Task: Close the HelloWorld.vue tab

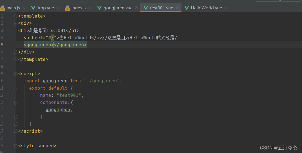Action: click(226, 8)
